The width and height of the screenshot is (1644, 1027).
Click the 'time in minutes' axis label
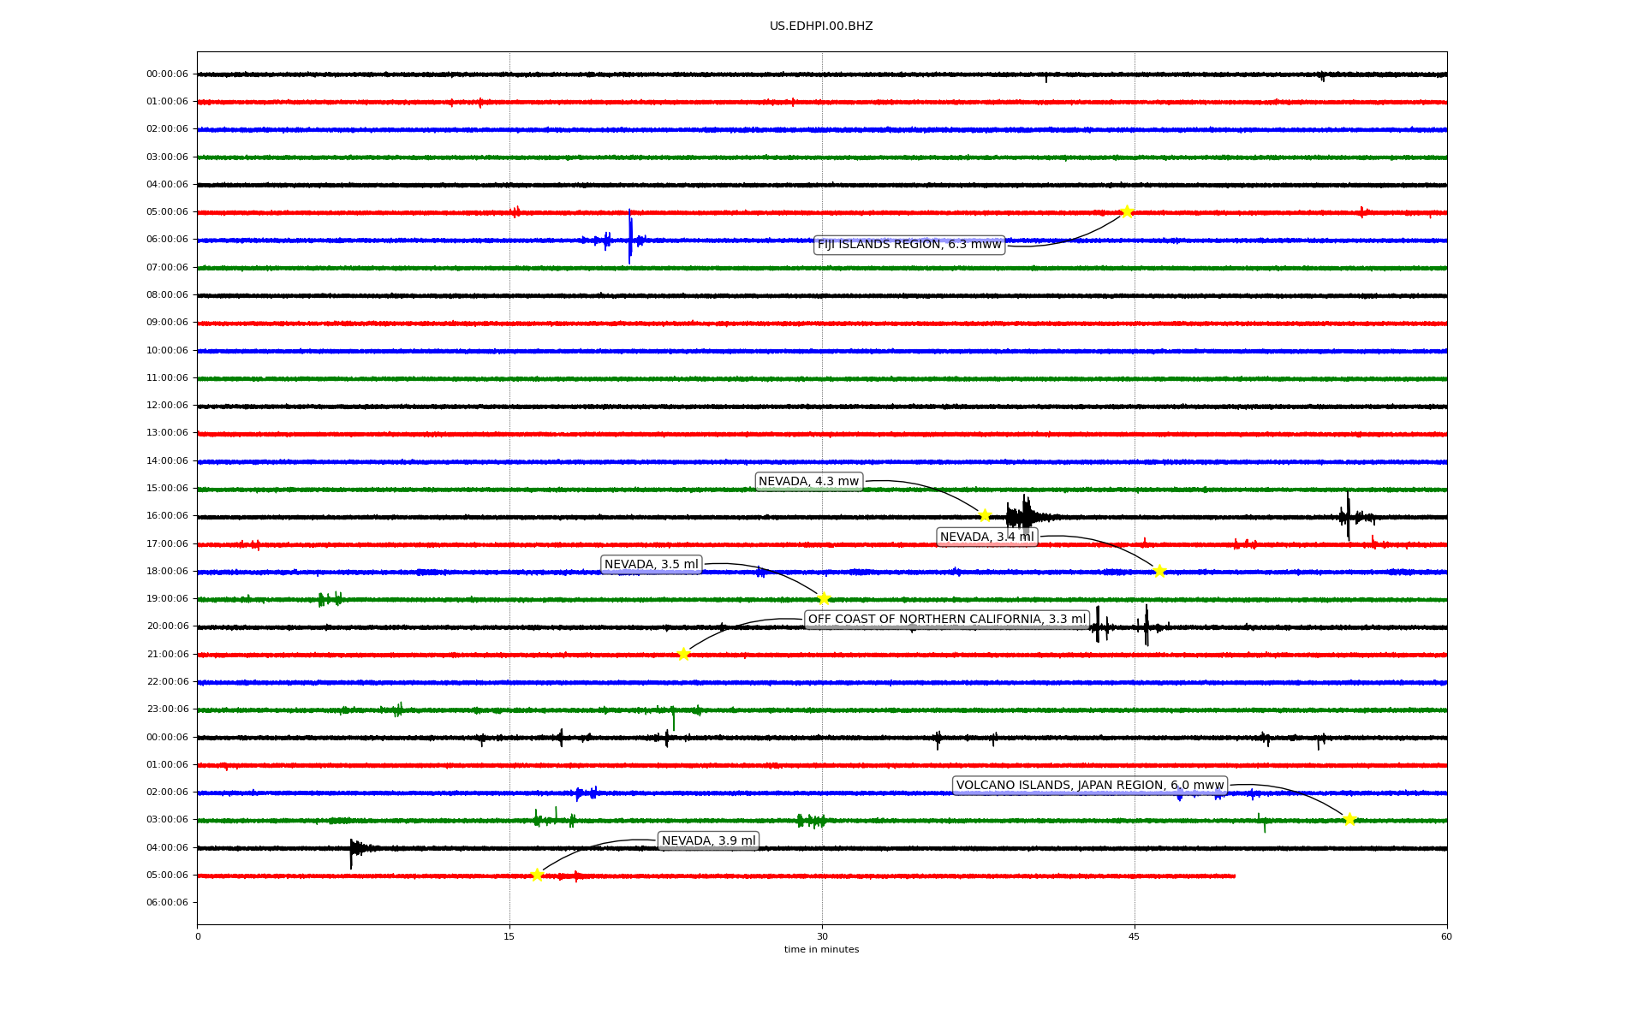(821, 950)
